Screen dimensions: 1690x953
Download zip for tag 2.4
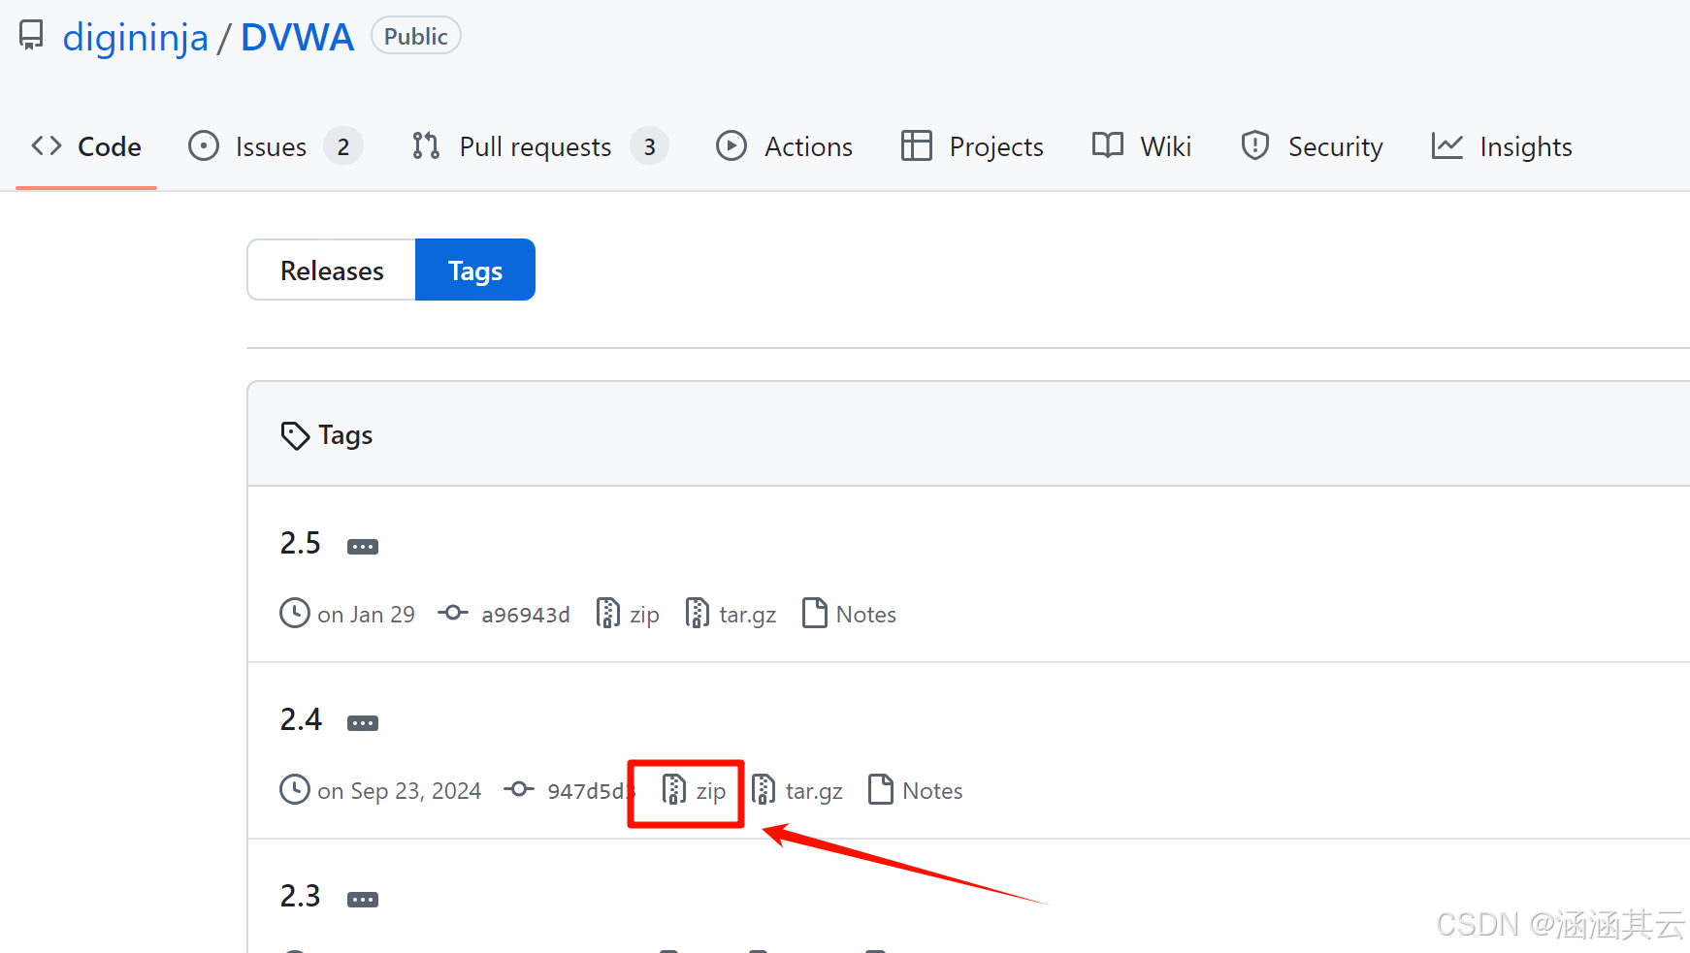[x=711, y=791]
